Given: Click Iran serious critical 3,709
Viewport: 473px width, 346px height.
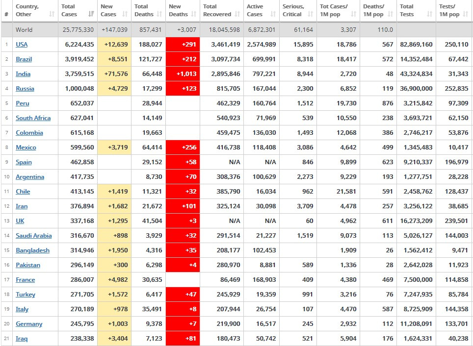Looking at the screenshot, I should click(x=305, y=206).
